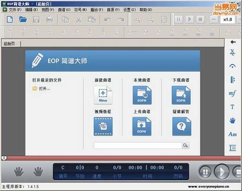This screenshot has height=191, width=242.
Task: Toggle the left hand icon at bottom
Action: click(19, 172)
